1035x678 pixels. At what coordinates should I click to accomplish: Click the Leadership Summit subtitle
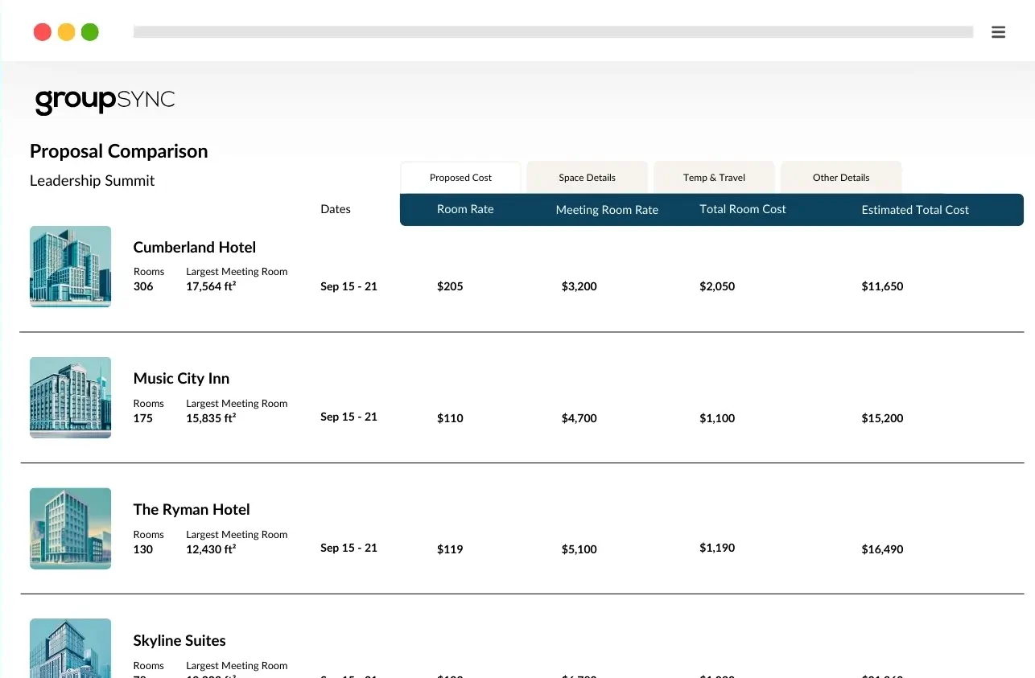coord(93,181)
